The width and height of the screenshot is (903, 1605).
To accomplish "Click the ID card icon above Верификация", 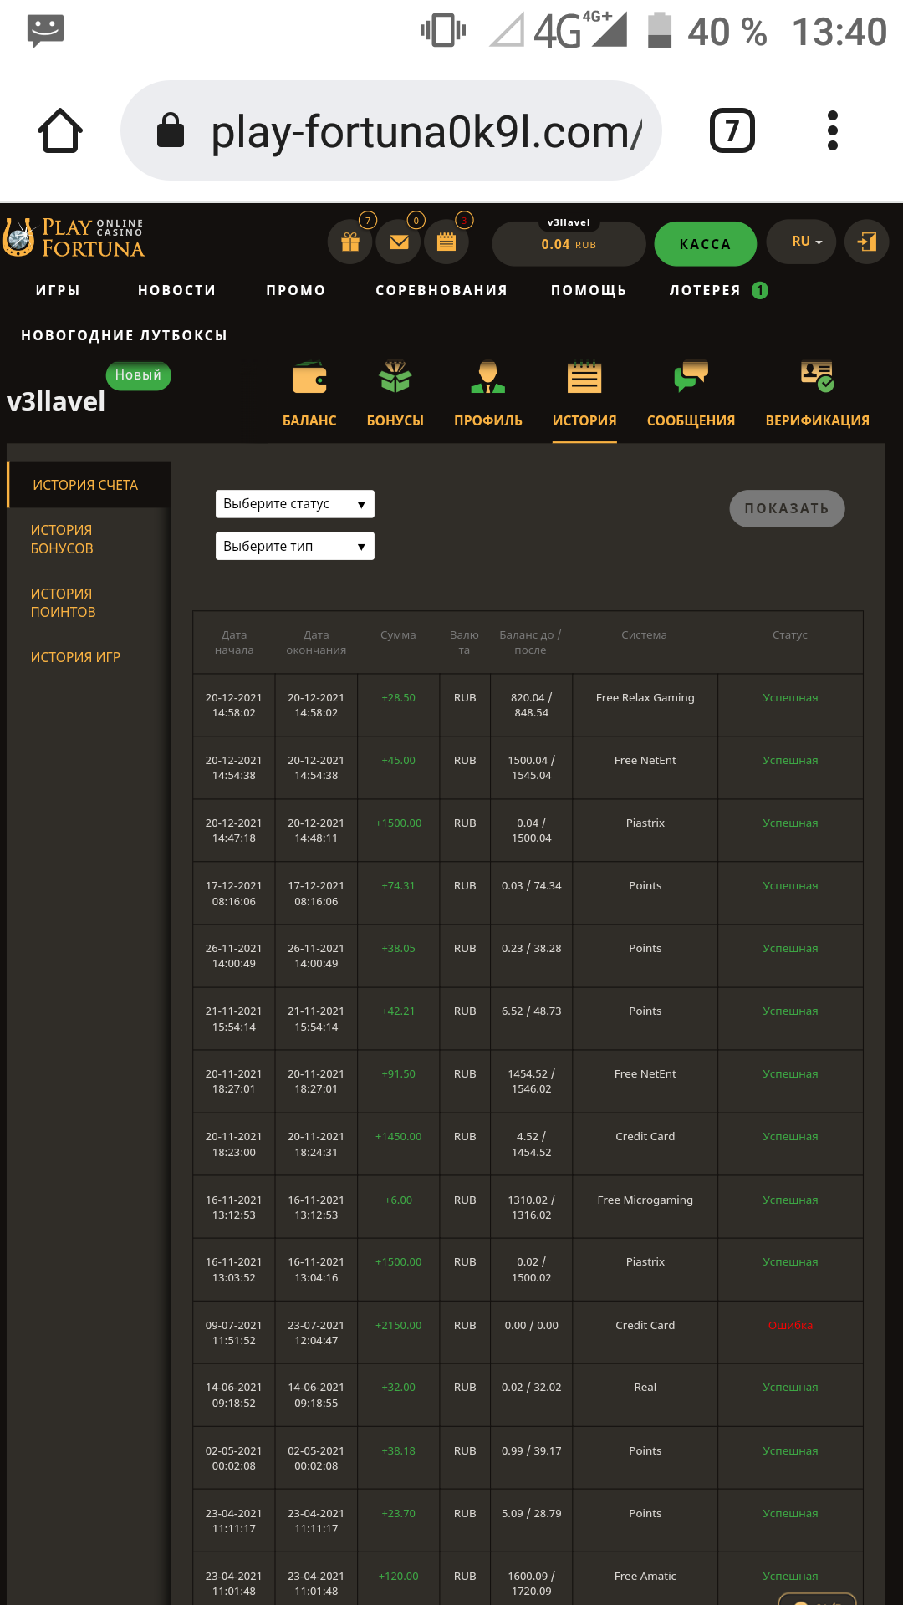I will coord(817,378).
